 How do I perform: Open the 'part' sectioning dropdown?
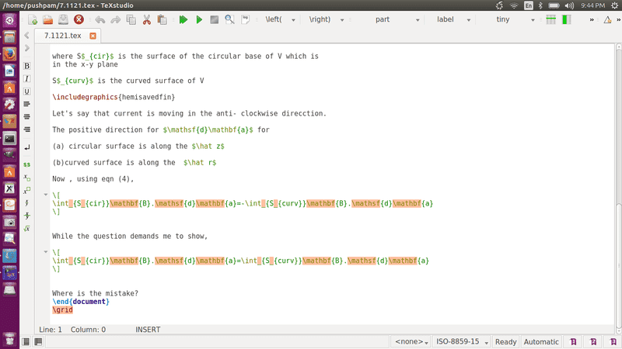click(x=393, y=19)
